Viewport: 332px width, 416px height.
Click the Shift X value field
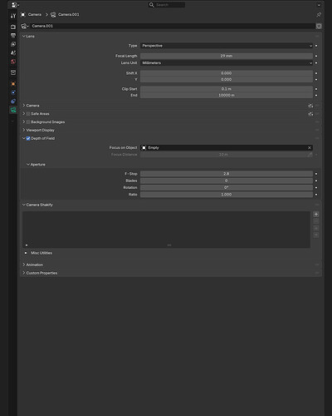click(x=227, y=73)
